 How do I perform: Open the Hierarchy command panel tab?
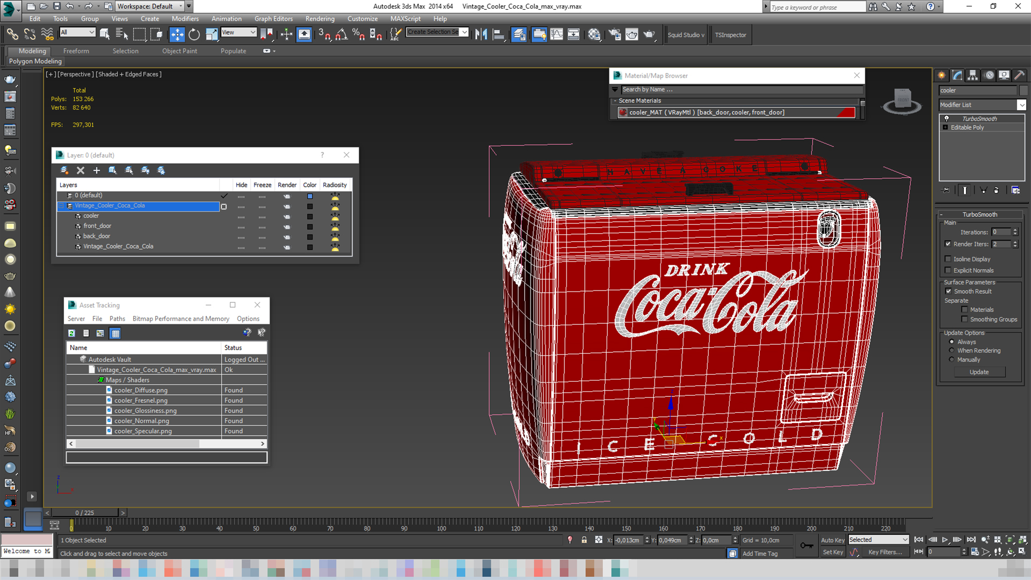tap(972, 75)
